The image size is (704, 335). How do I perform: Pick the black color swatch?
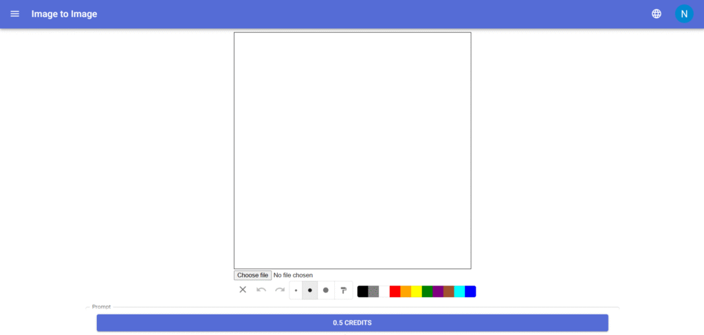click(x=363, y=292)
